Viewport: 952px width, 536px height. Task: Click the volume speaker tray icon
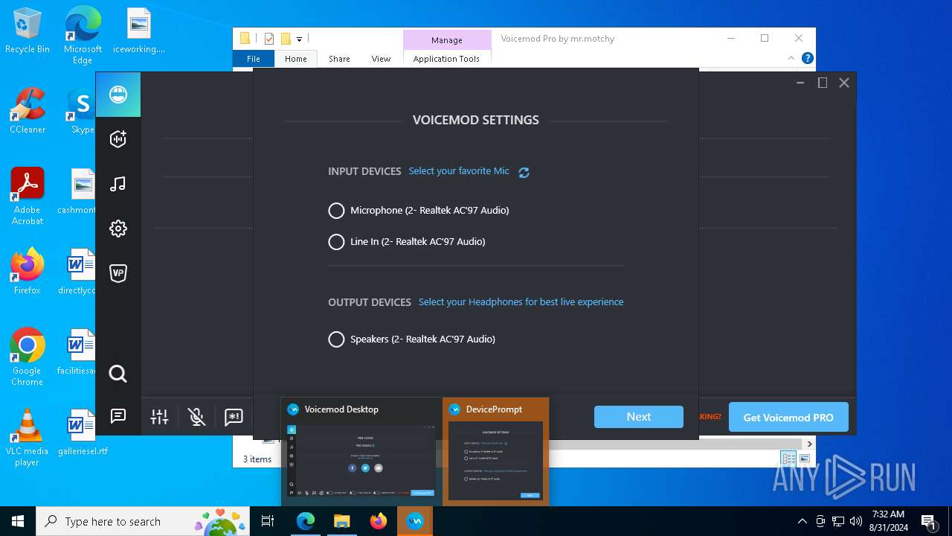point(856,521)
